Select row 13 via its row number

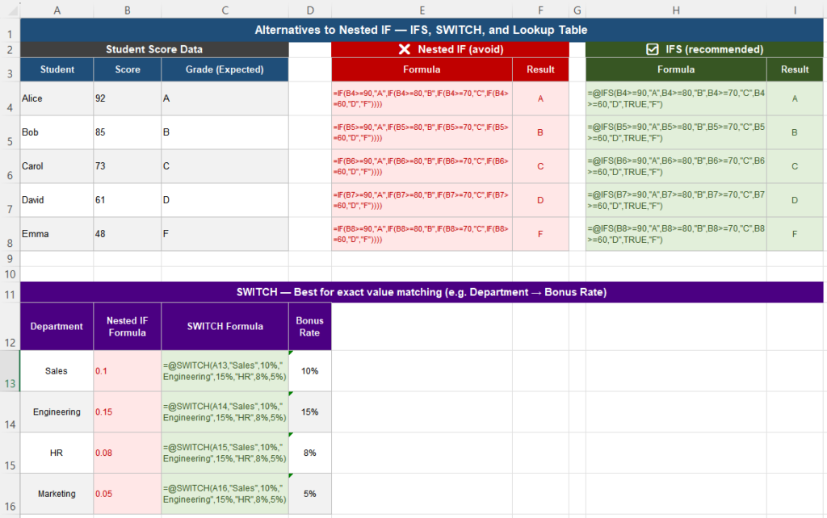tap(10, 371)
